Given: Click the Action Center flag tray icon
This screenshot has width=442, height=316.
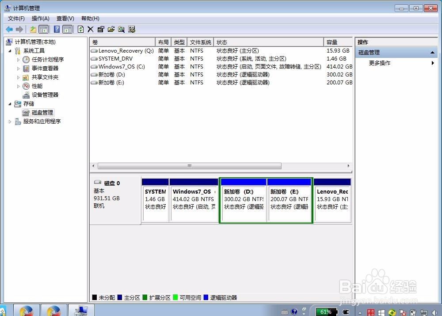Looking at the screenshot, I should 403,312.
